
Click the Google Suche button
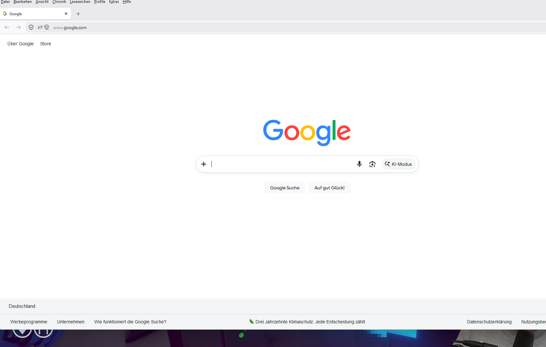coord(285,188)
